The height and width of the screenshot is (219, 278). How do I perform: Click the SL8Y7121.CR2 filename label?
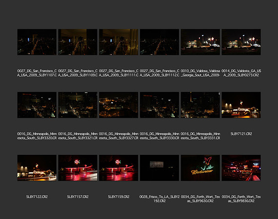pos(241,134)
